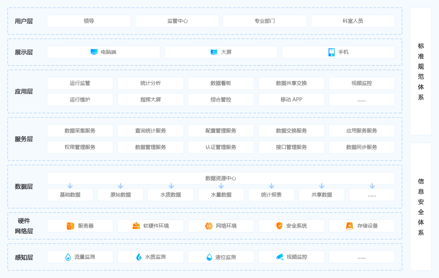439x278 pixels.
Task: Open the 数据采集服务 box
Action: (80, 131)
